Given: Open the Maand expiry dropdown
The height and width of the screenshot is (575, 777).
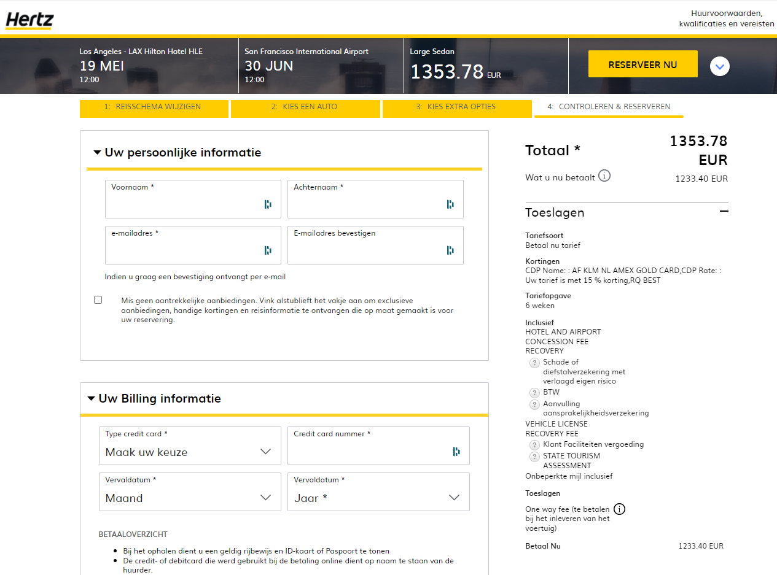Looking at the screenshot, I should coord(190,492).
